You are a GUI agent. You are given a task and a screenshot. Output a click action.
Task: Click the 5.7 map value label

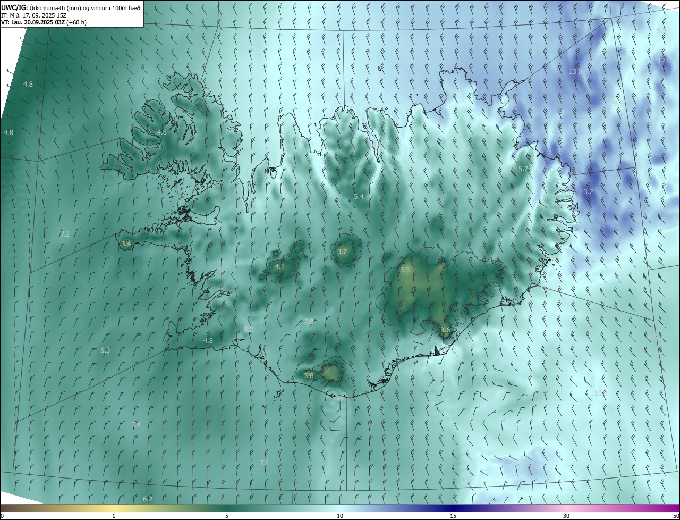point(523,169)
